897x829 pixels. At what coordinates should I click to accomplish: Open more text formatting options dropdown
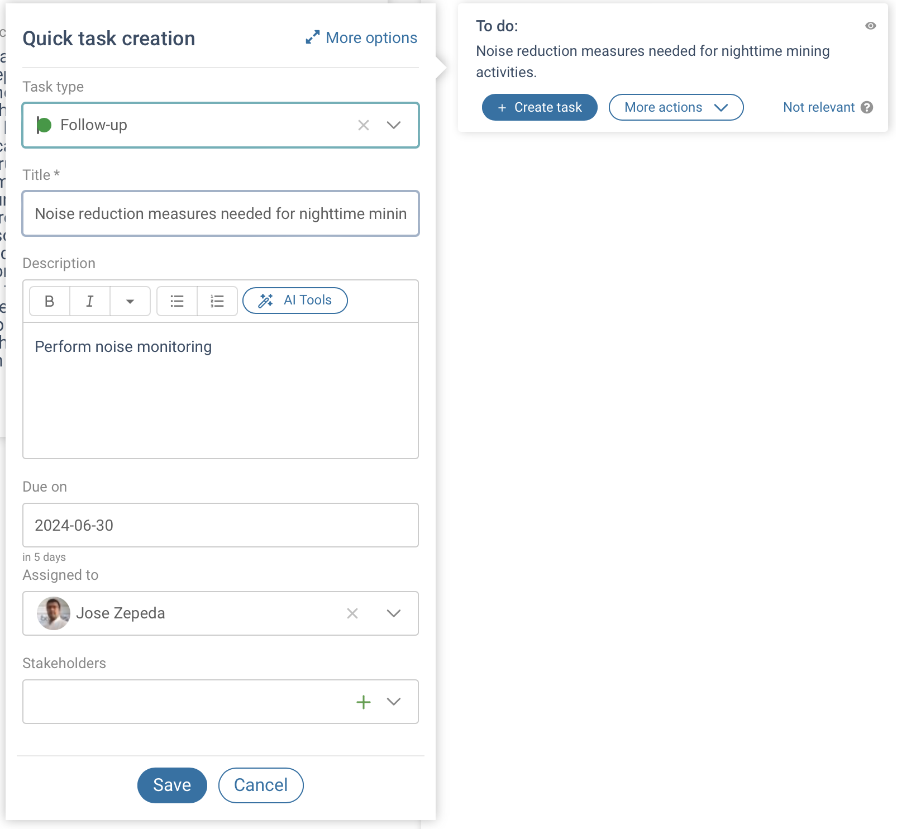click(130, 302)
